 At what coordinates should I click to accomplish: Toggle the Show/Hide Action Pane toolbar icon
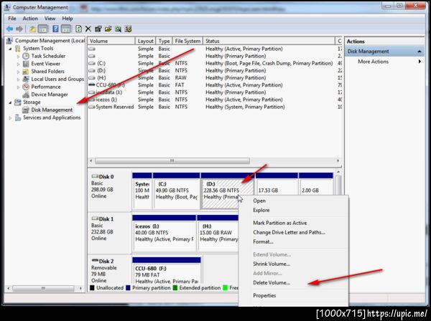coord(66,29)
